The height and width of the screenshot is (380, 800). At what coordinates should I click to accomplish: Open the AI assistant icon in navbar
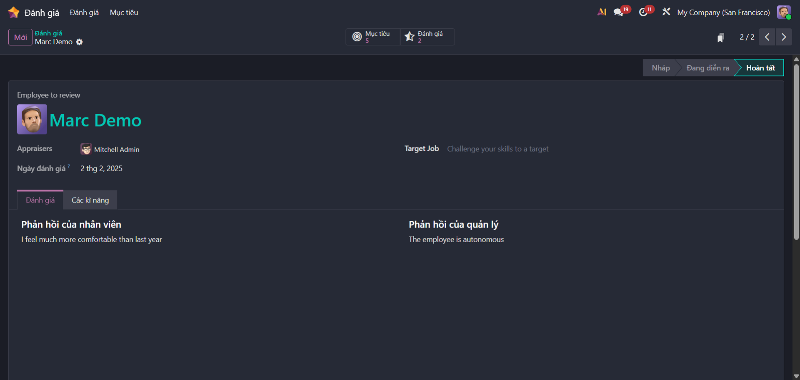click(x=602, y=12)
